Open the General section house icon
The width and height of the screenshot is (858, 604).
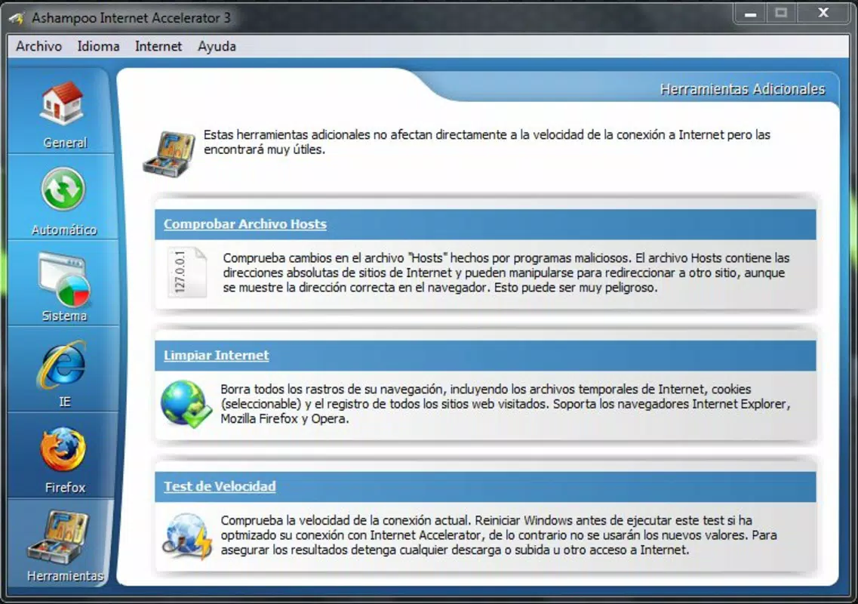point(62,103)
